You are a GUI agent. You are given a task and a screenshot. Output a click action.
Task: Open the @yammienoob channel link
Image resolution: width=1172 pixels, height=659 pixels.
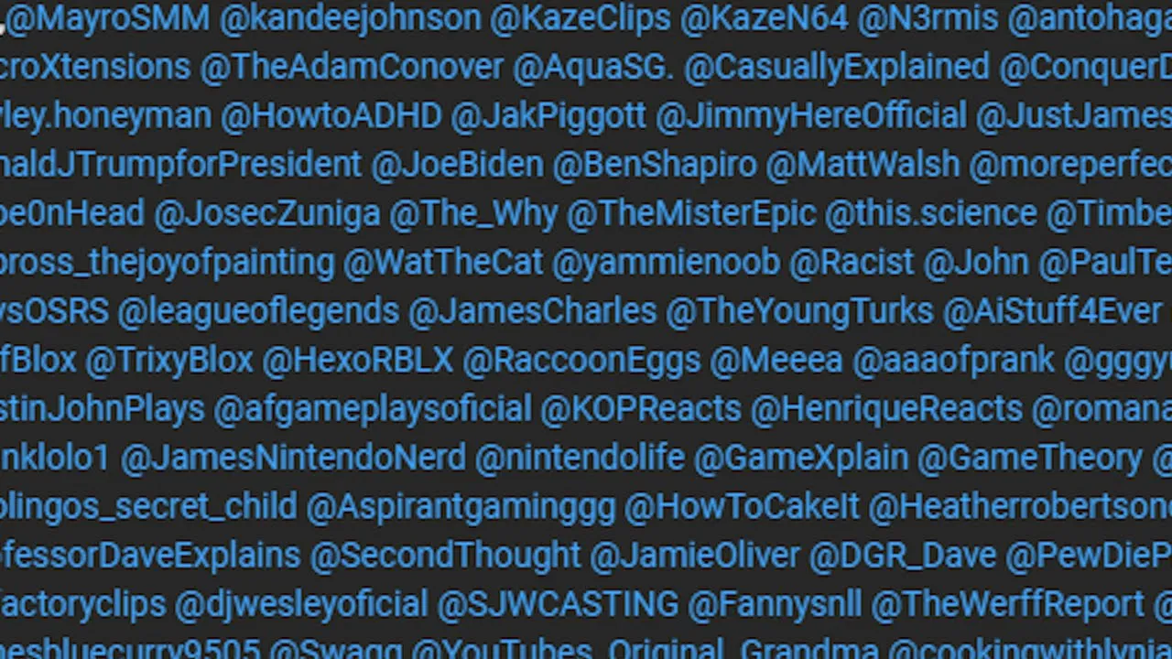[x=666, y=263]
